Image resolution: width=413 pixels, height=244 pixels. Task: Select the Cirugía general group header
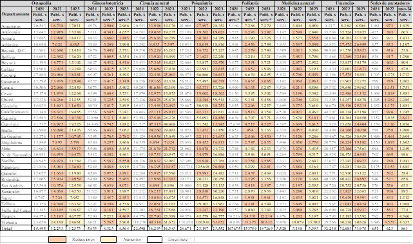pyautogui.click(x=155, y=3)
